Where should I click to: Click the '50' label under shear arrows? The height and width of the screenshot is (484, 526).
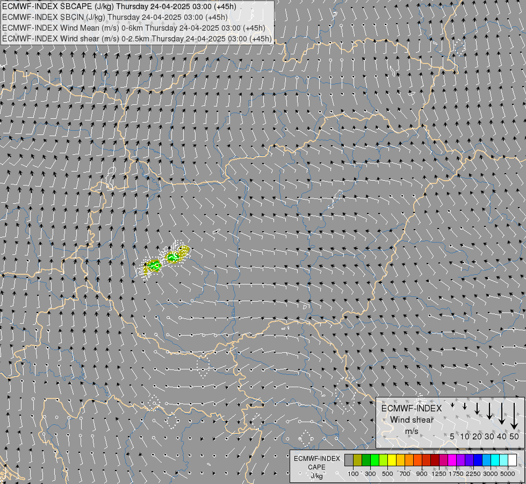(514, 436)
